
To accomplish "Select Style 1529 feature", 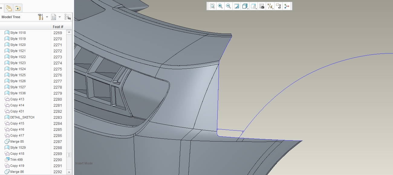I will tap(18, 147).
